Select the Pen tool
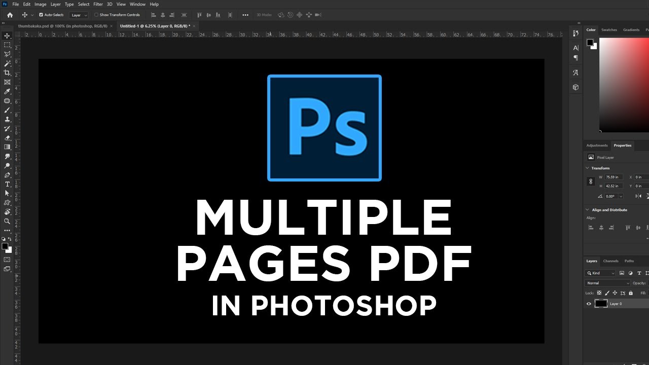The width and height of the screenshot is (649, 365). 7,175
